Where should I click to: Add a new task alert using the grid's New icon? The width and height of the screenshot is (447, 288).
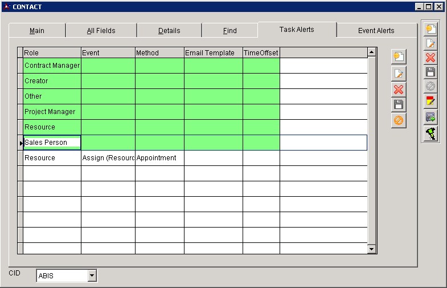[399, 57]
